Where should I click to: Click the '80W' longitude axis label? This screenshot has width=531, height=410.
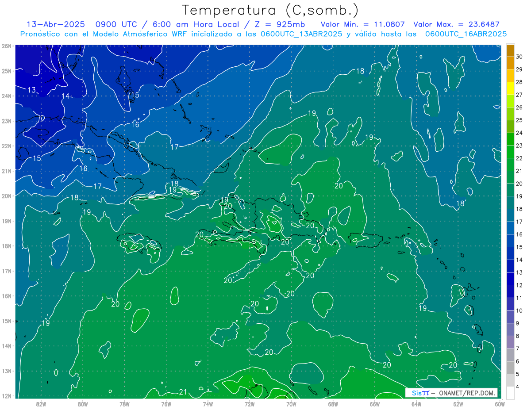[83, 404]
